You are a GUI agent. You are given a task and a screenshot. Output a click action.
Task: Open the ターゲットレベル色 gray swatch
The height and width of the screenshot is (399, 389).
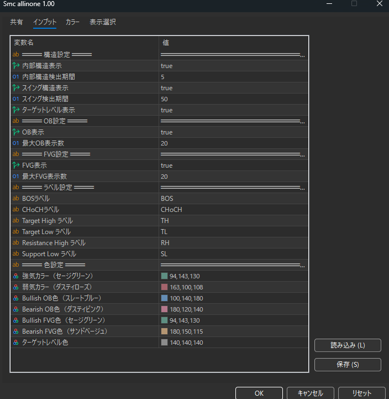tap(165, 342)
